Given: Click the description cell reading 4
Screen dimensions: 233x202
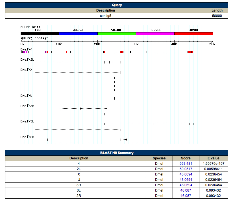Looking at the screenshot, I should pyautogui.click(x=79, y=164).
